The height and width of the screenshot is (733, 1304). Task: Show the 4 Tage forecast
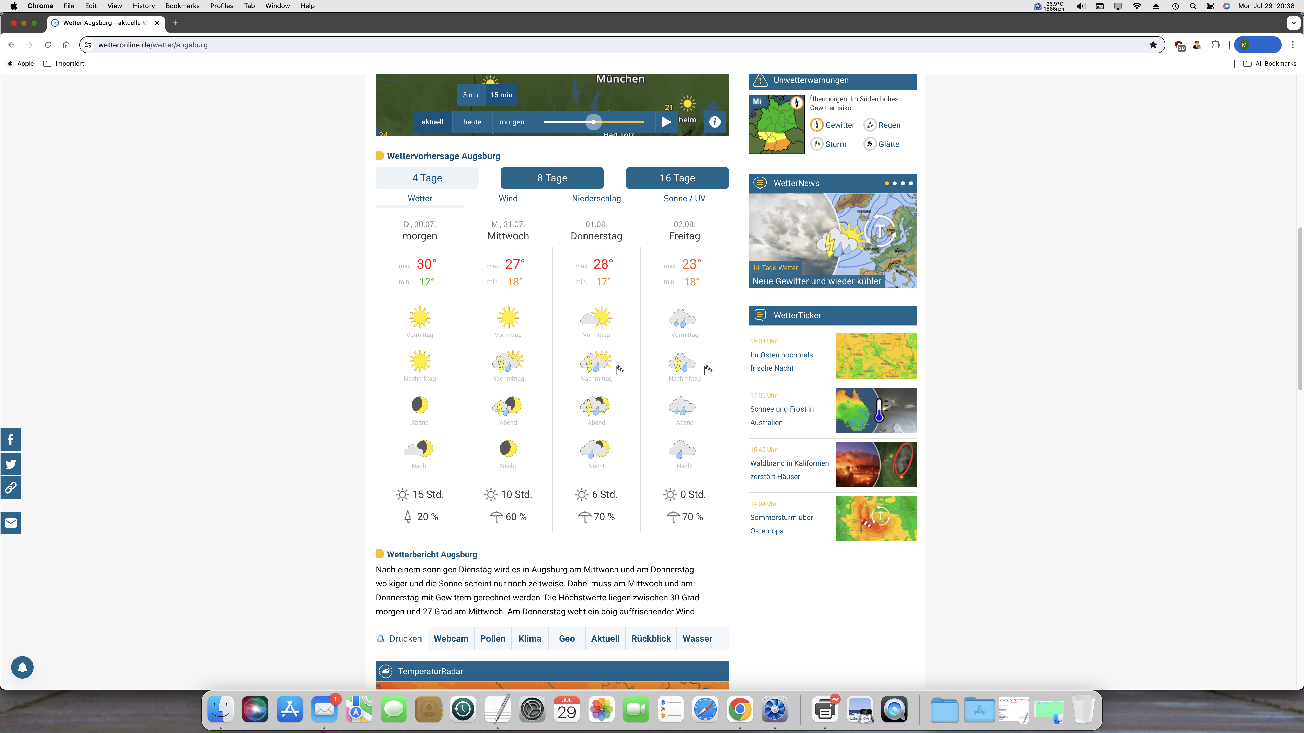[427, 178]
